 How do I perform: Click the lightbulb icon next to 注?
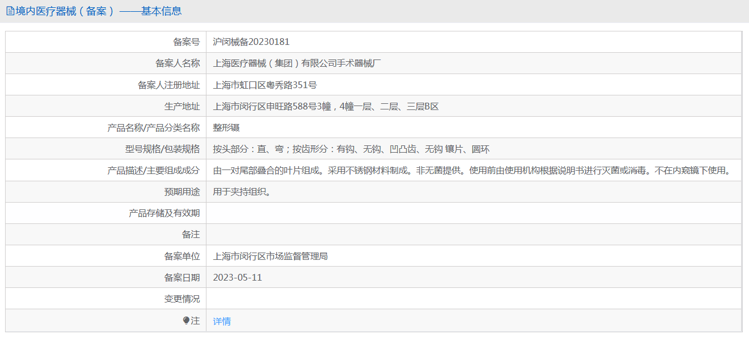coord(186,320)
